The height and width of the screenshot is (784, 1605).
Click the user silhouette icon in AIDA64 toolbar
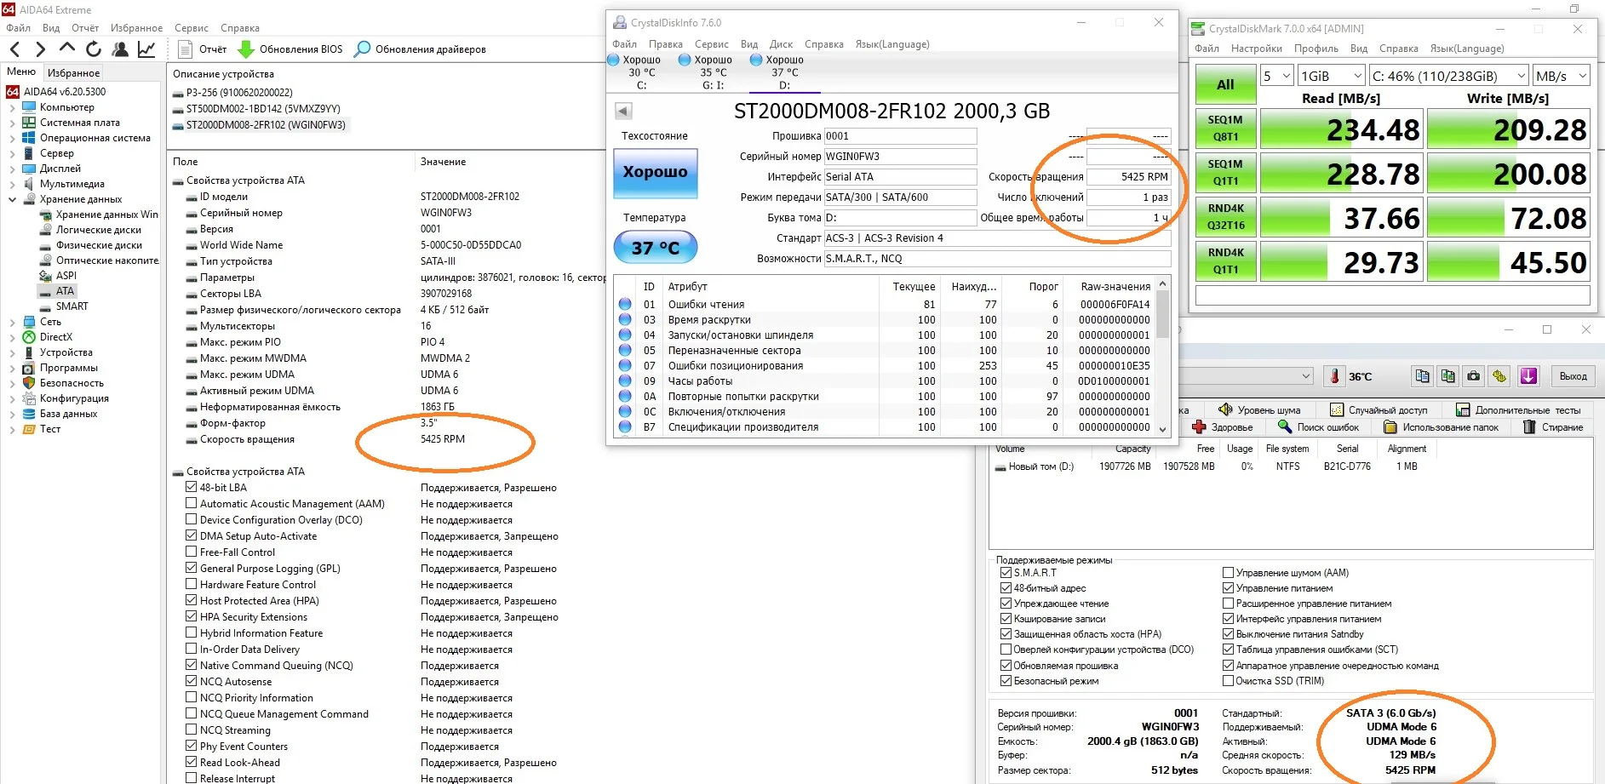click(x=120, y=49)
